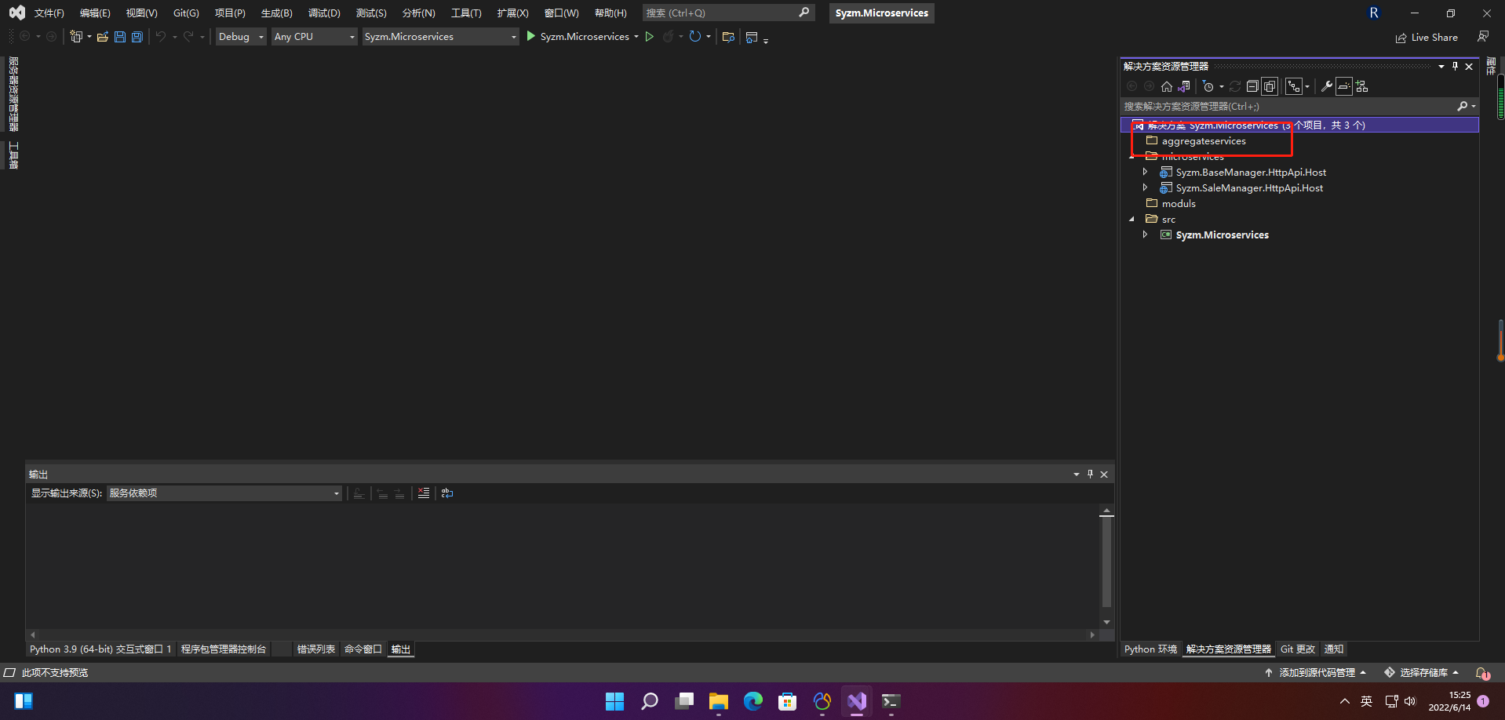This screenshot has width=1505, height=720.
Task: Open the 调试(D) menu
Action: click(x=324, y=13)
